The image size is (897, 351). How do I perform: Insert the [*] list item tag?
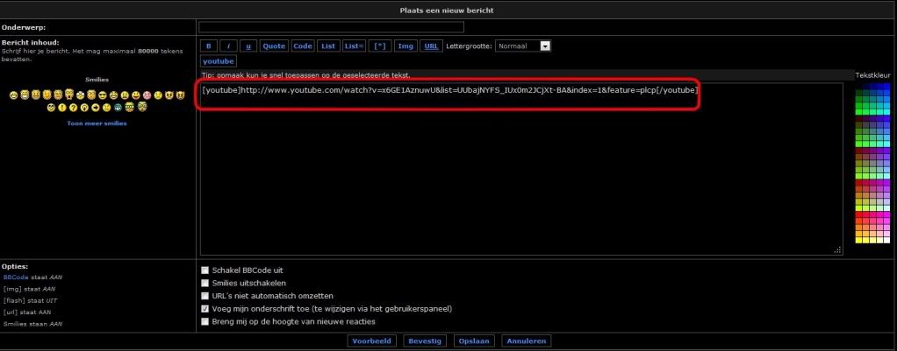coord(379,46)
